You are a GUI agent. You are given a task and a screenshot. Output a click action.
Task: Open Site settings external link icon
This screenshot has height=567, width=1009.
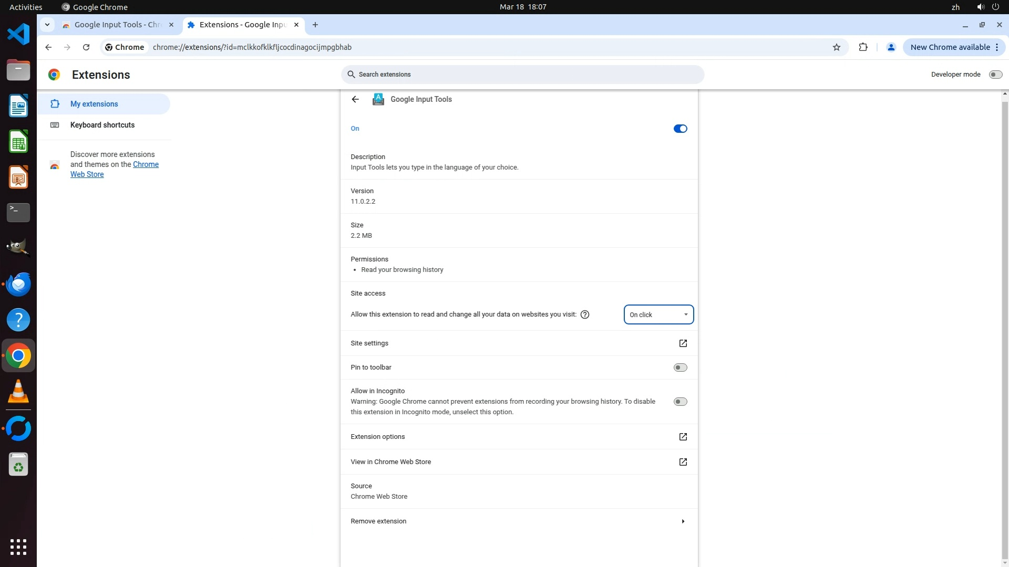click(x=683, y=343)
